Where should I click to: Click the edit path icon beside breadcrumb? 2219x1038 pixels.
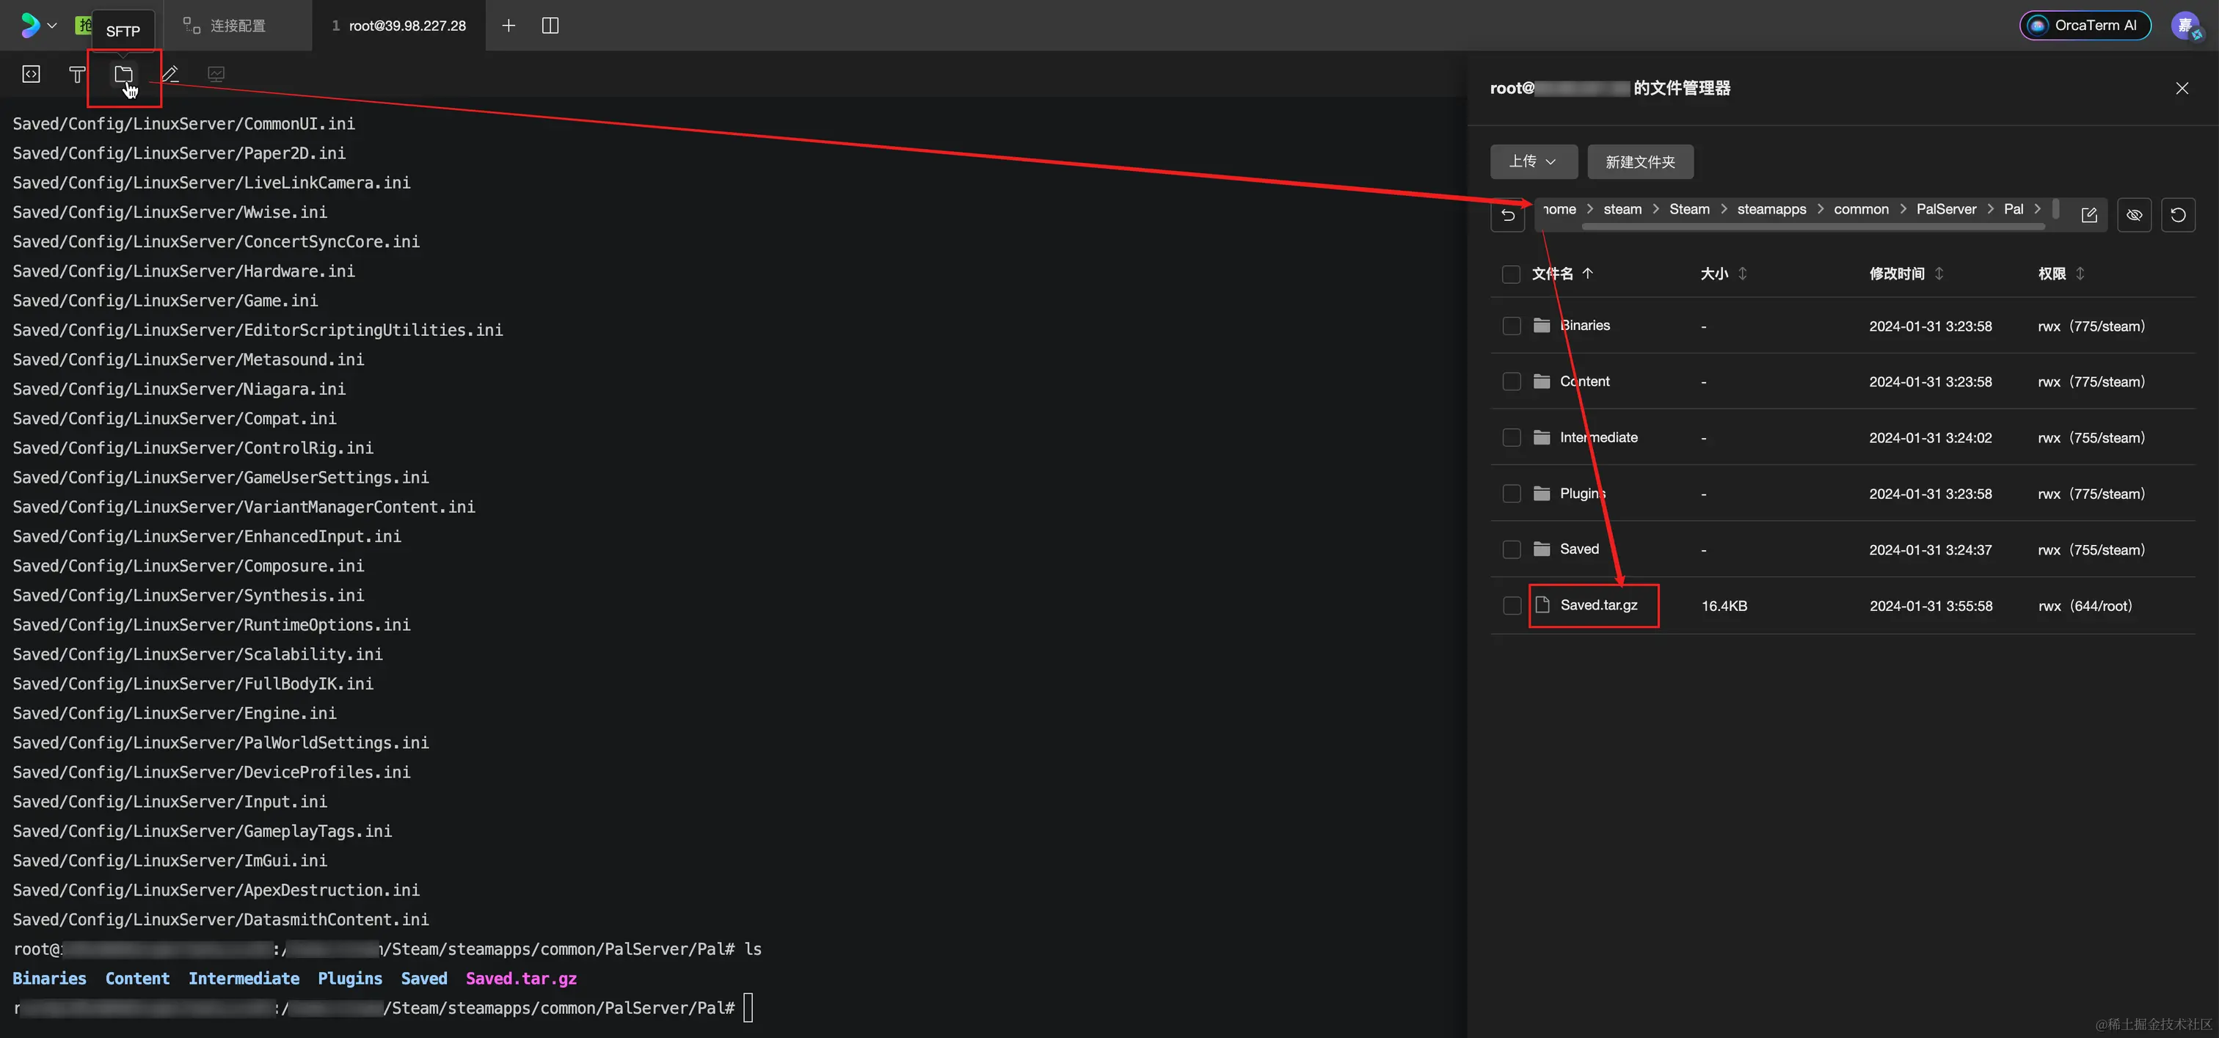(2089, 214)
